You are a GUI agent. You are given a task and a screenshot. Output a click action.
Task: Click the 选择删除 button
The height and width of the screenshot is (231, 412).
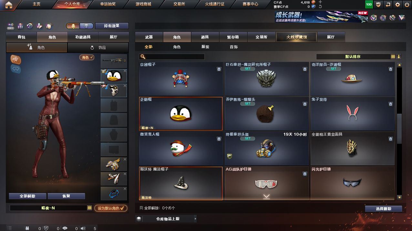[384, 209]
